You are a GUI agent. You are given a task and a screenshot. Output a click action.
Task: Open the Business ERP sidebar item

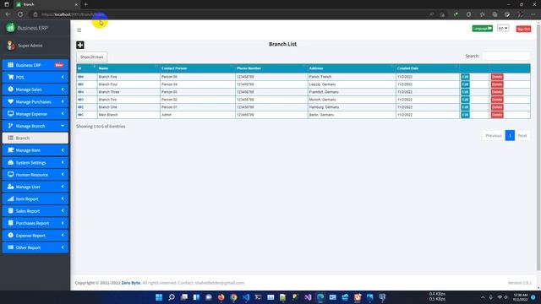(x=35, y=65)
